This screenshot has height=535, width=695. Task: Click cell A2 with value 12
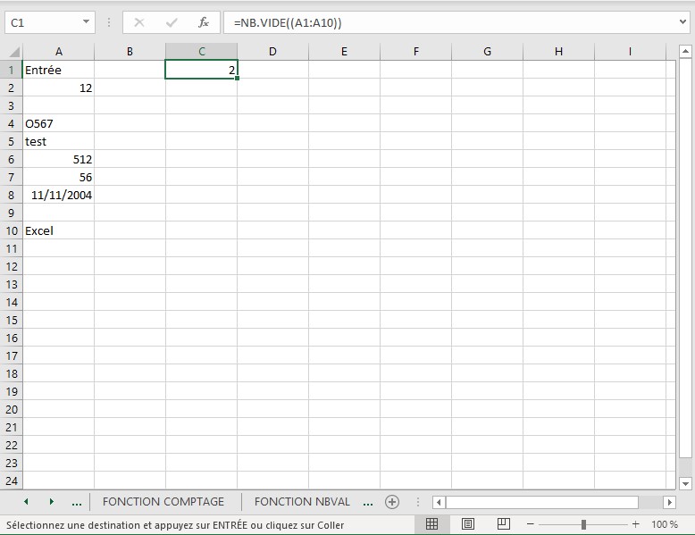pos(58,88)
